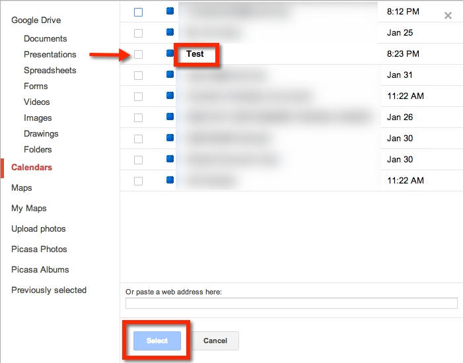The width and height of the screenshot is (463, 363).
Task: Tick the checkbox for the Test calendar
Action: coord(138,54)
